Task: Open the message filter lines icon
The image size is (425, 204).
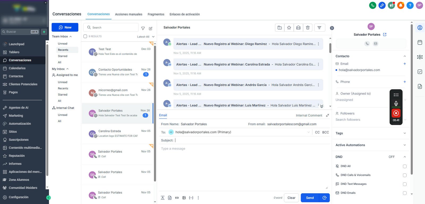Action: click(x=320, y=27)
